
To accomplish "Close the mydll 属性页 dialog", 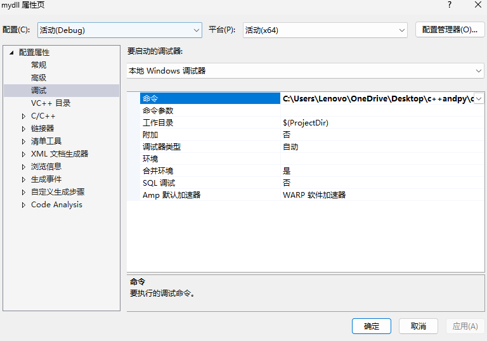I will pos(478,4).
